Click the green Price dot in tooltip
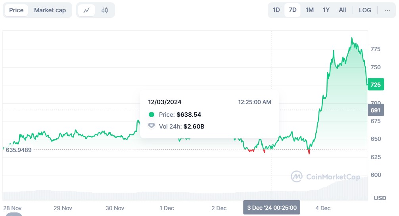The width and height of the screenshot is (399, 216). click(151, 115)
